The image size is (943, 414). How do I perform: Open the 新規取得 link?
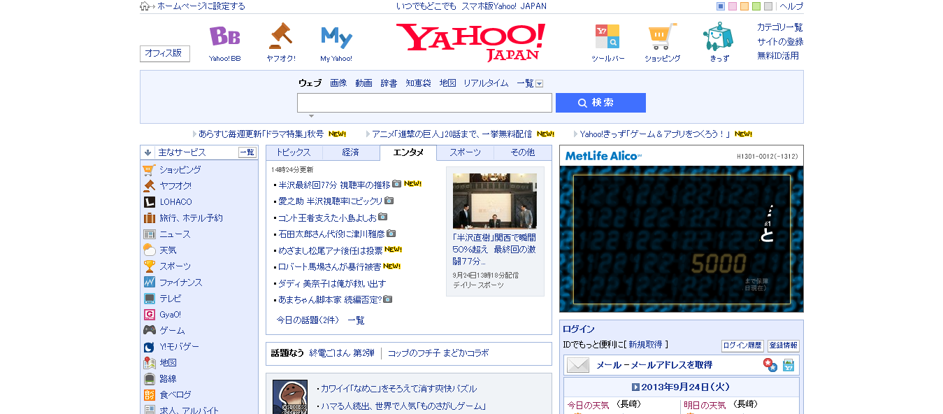[x=646, y=345]
